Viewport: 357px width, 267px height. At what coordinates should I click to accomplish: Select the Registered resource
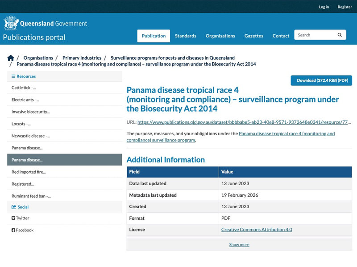tap(65, 184)
